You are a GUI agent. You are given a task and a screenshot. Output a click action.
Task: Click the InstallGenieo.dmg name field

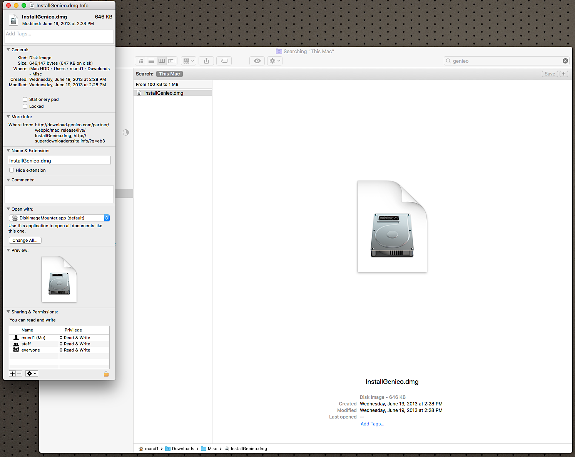59,161
